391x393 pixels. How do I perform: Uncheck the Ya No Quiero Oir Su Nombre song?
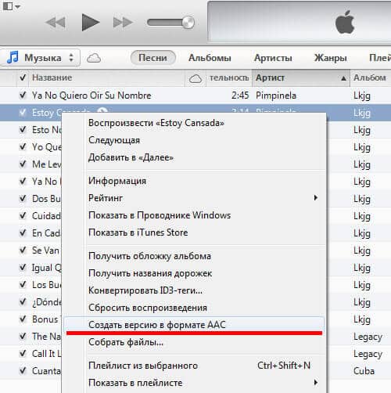(23, 95)
